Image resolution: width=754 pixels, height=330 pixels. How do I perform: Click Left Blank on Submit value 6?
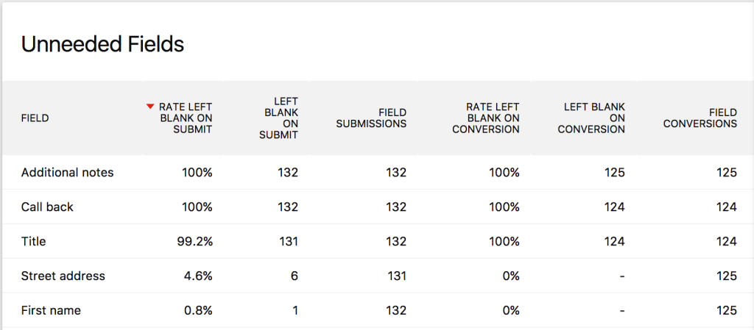[x=294, y=276]
